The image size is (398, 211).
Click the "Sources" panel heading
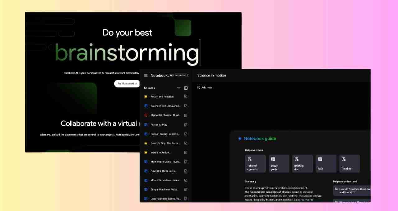click(x=150, y=88)
